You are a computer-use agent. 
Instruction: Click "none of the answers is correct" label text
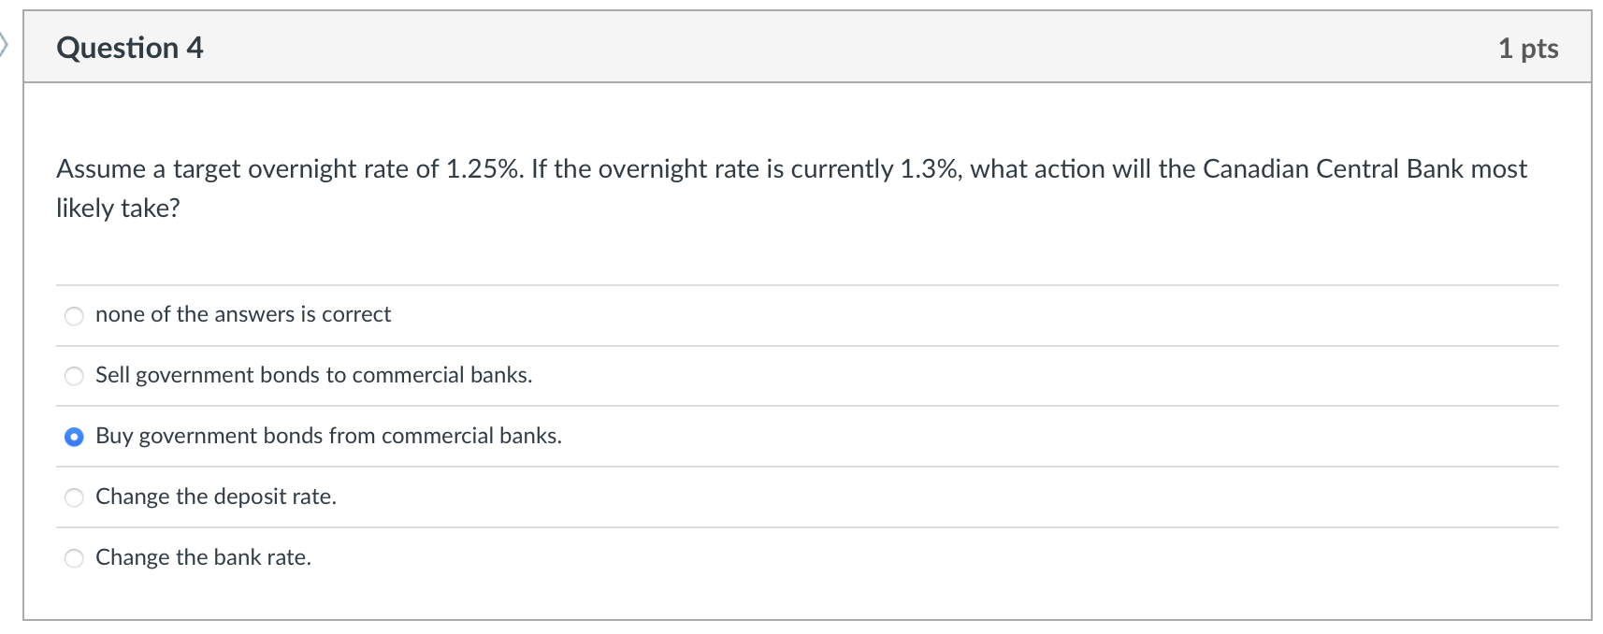[243, 315]
